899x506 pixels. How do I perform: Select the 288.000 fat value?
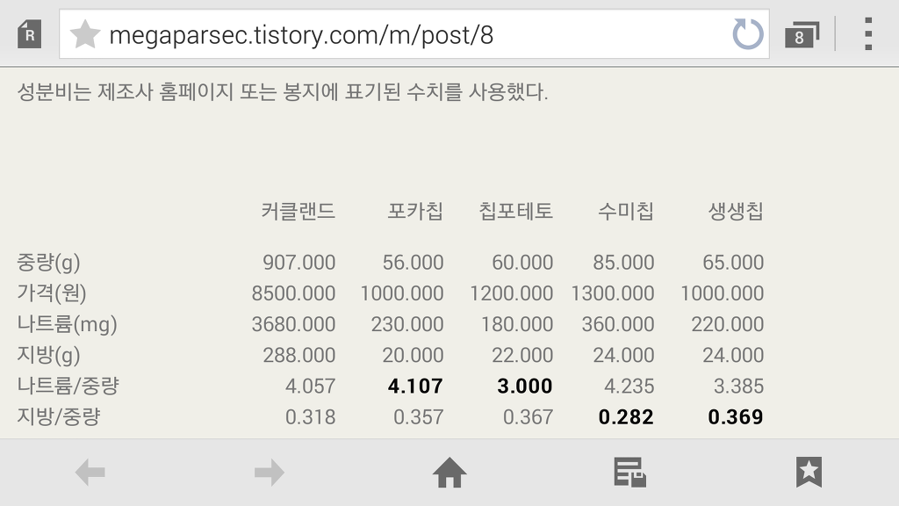click(298, 356)
